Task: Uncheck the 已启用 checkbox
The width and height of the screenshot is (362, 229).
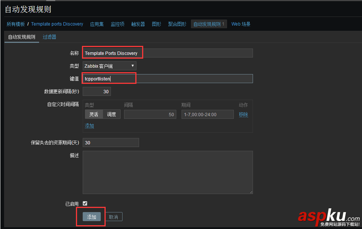Action: point(85,203)
